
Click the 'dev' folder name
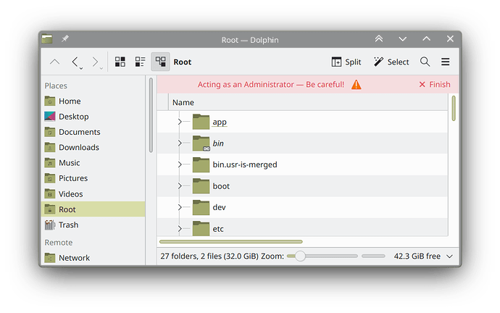click(219, 207)
